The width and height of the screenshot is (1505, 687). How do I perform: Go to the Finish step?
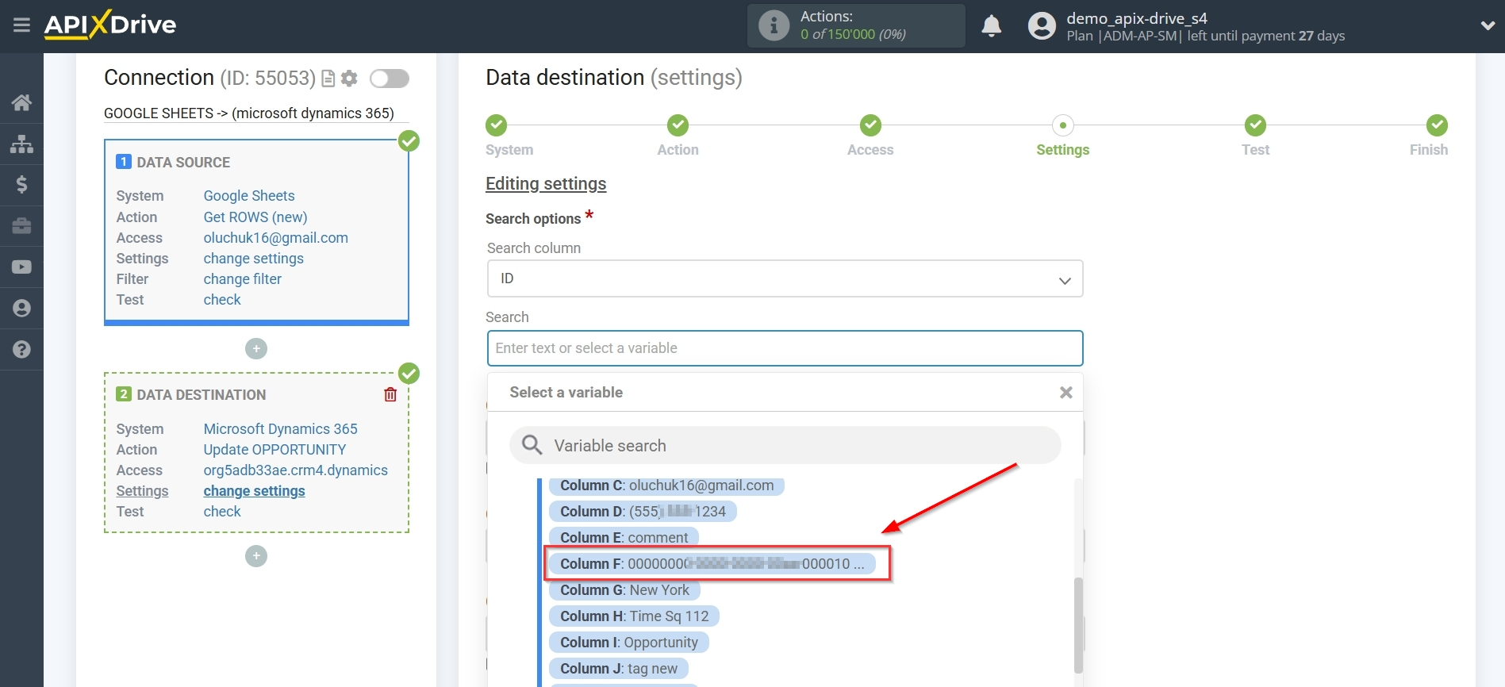tap(1437, 125)
